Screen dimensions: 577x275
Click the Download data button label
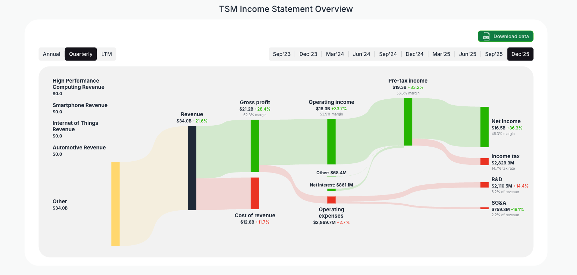point(511,36)
